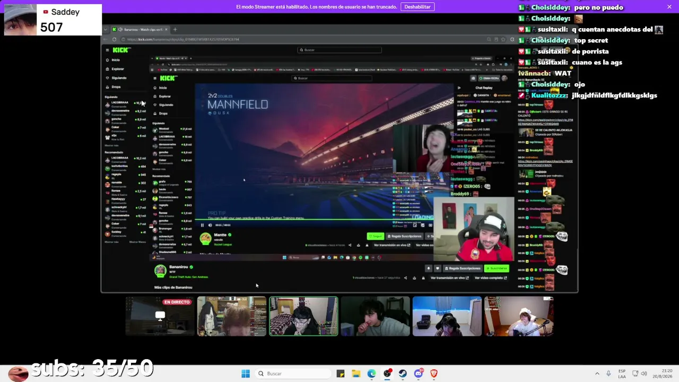This screenshot has width=679, height=382.
Task: Click the microphone icon in system tray
Action: pyautogui.click(x=608, y=374)
